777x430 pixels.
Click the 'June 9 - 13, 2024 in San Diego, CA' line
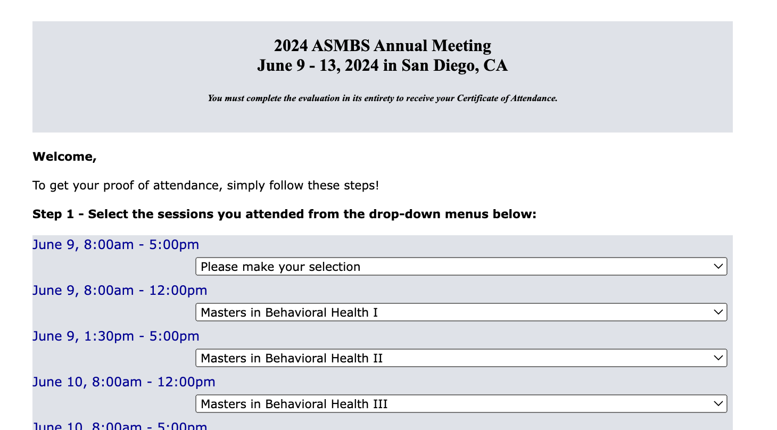point(383,66)
